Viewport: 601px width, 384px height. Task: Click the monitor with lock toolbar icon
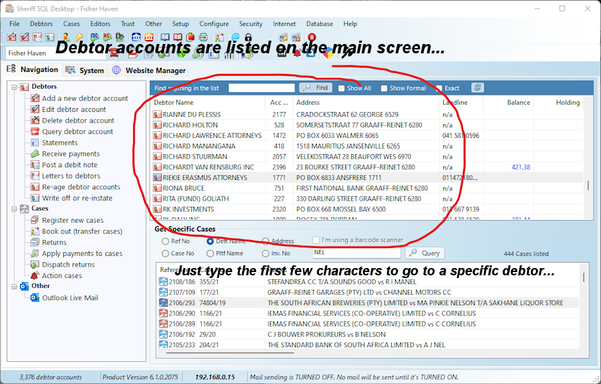pyautogui.click(x=296, y=37)
